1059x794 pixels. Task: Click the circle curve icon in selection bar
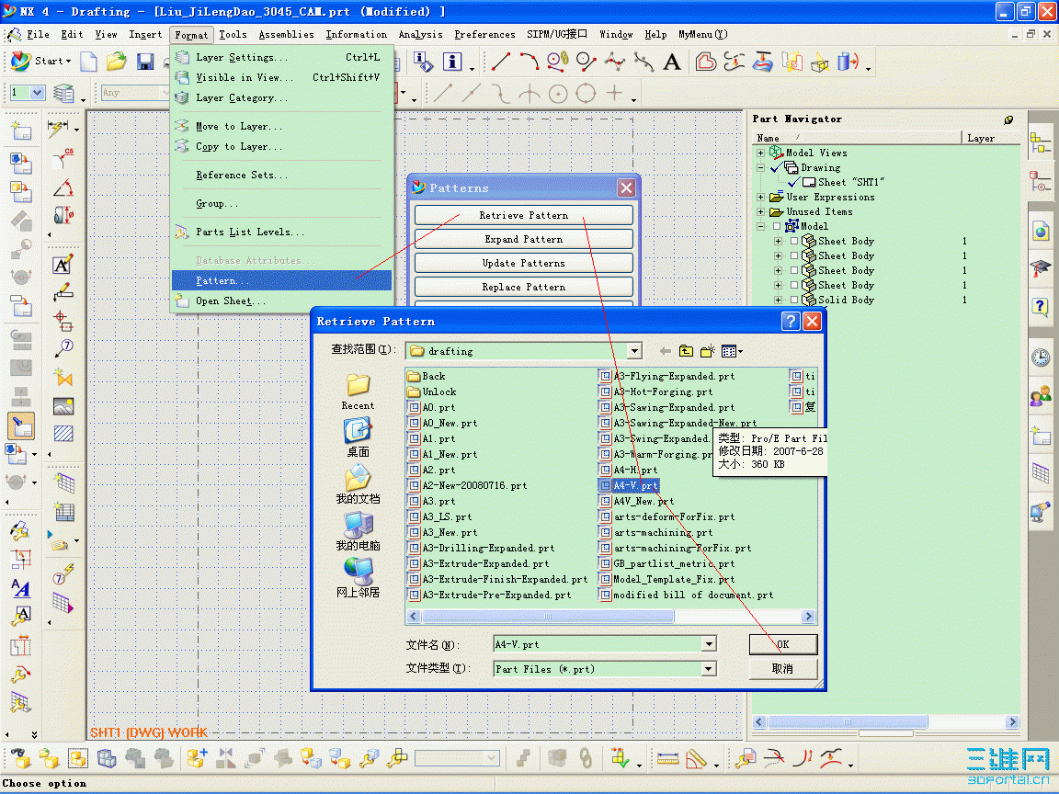click(x=558, y=93)
